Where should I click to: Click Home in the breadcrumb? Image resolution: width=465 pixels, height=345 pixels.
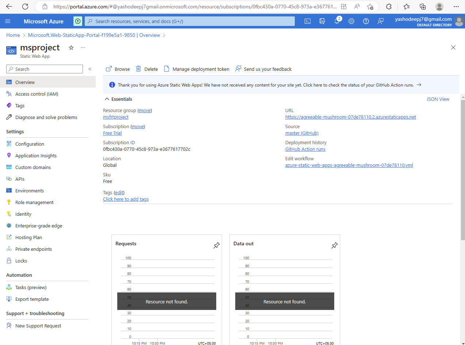pos(13,35)
